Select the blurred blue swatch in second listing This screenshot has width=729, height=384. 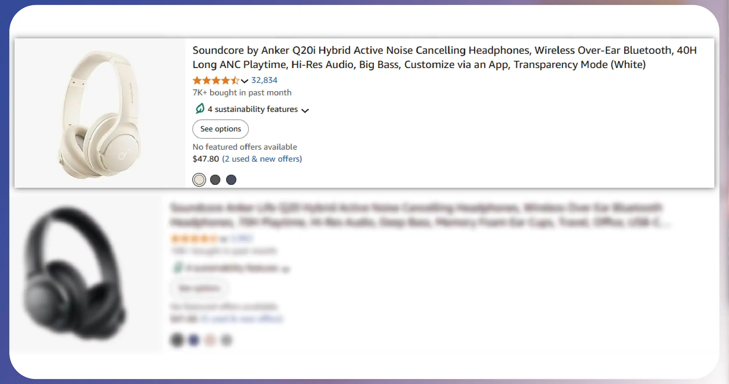coord(194,340)
